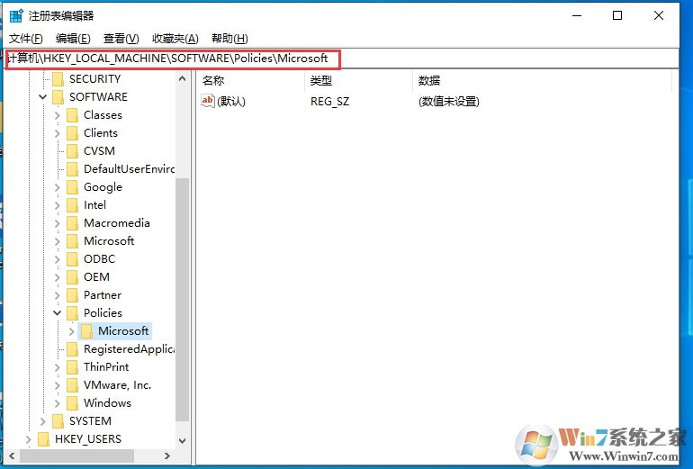Click the Policies folder icon
693x469 pixels.
(x=72, y=313)
